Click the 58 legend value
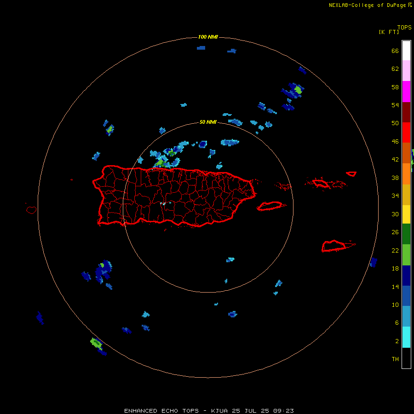Viewport: 414px width, 414px height. click(x=395, y=87)
